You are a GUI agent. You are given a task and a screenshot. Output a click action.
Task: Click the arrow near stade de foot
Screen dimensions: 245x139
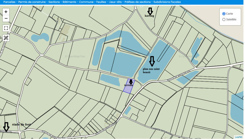[x=6, y=126]
